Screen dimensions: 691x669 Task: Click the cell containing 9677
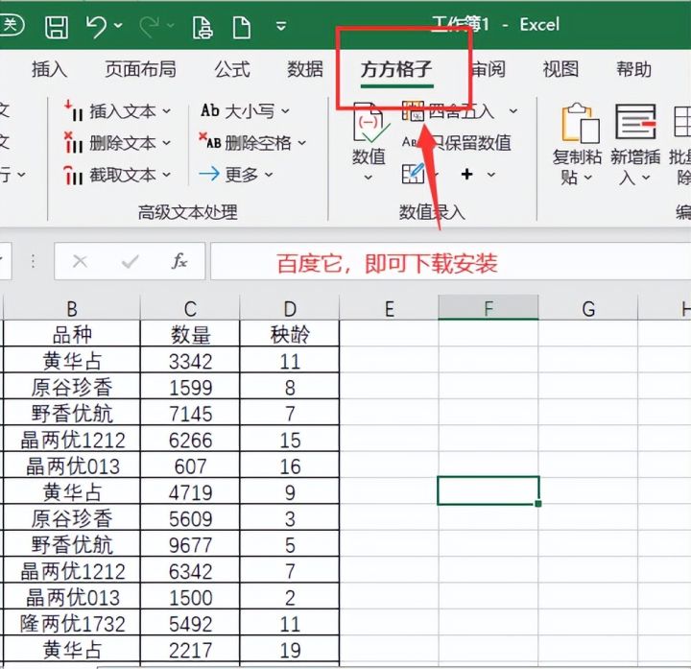point(190,544)
